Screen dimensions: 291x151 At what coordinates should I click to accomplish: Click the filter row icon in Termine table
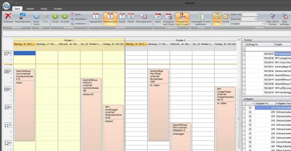pos(244,49)
